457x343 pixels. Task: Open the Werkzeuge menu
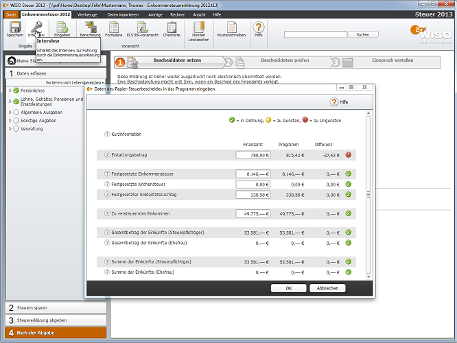pyautogui.click(x=87, y=14)
